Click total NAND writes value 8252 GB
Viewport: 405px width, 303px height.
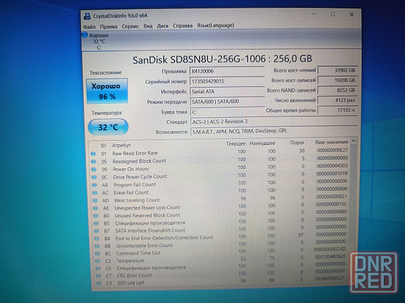click(337, 91)
